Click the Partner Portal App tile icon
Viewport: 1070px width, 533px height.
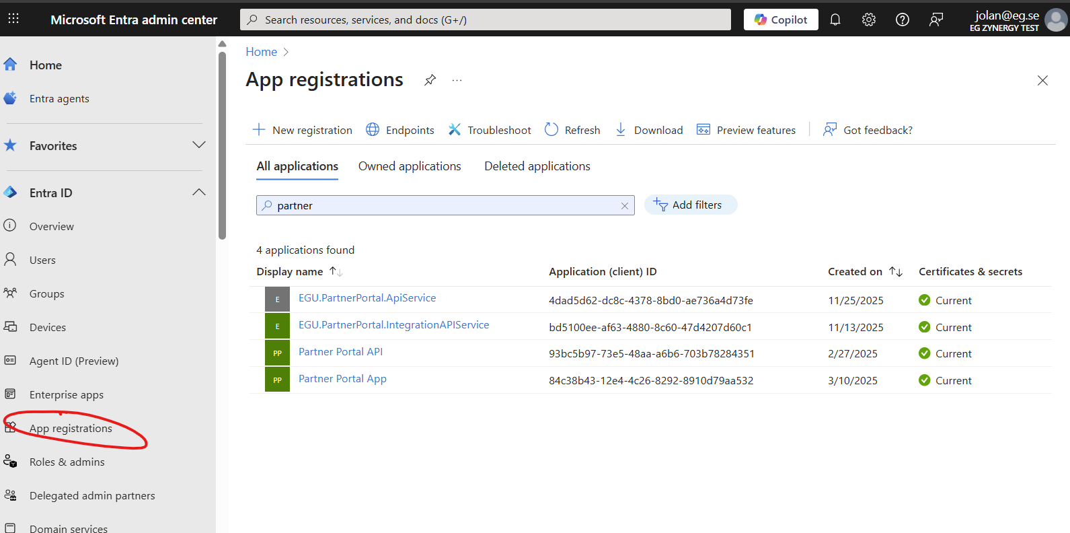(x=277, y=380)
